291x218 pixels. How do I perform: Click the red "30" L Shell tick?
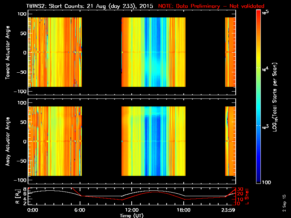coord(240,189)
